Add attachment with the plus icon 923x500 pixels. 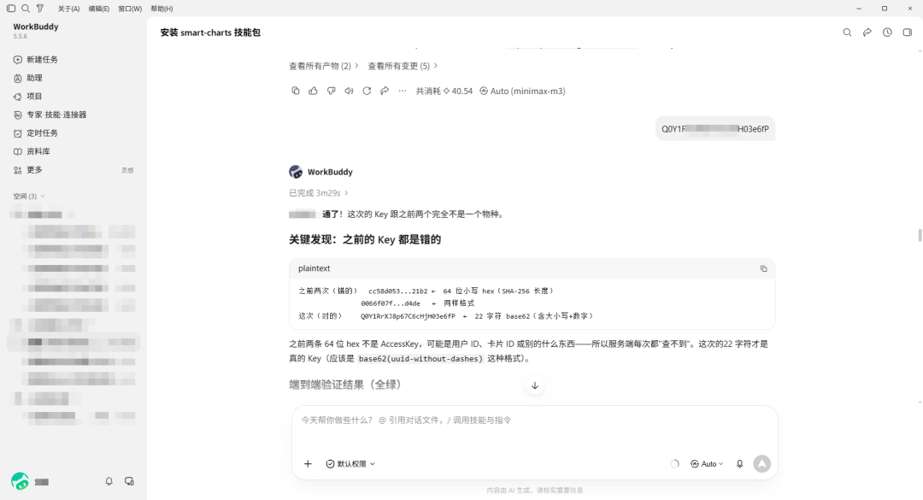[x=308, y=464]
